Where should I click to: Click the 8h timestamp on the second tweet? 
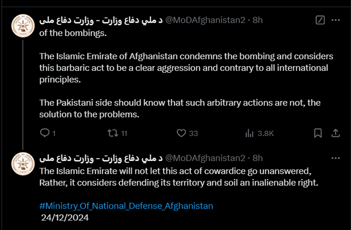tap(258, 158)
